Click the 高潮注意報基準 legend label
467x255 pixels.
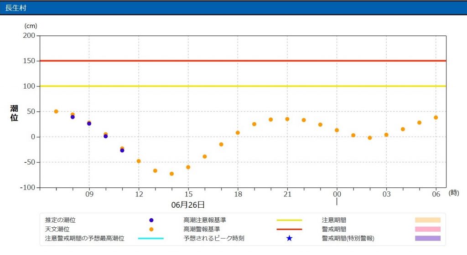click(x=205, y=220)
